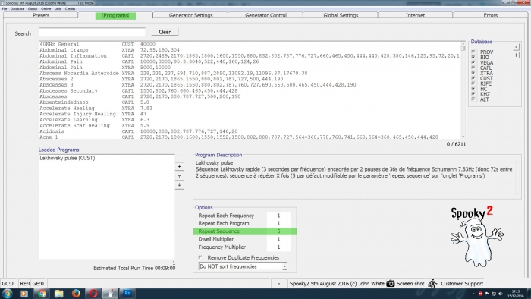The image size is (531, 299).
Task: Toggle the RIFE database checkbox
Action: point(473,83)
